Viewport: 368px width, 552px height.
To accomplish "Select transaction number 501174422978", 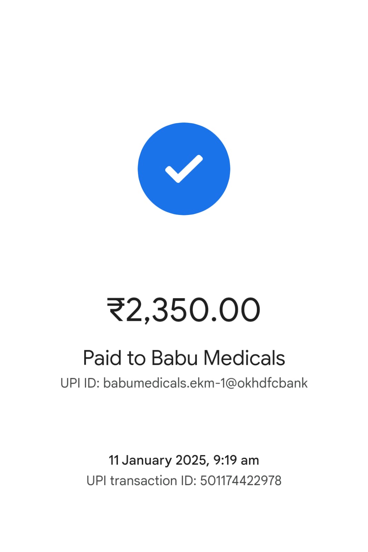I will coord(241,481).
